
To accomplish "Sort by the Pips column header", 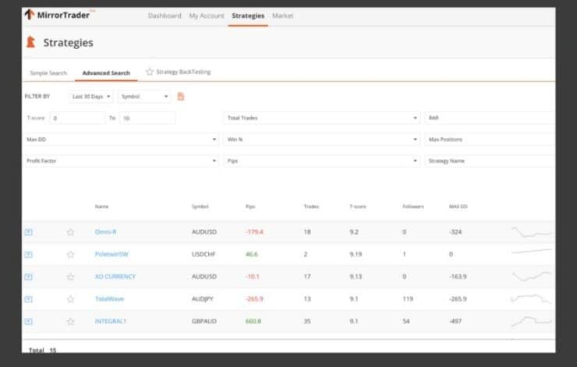I will click(250, 206).
